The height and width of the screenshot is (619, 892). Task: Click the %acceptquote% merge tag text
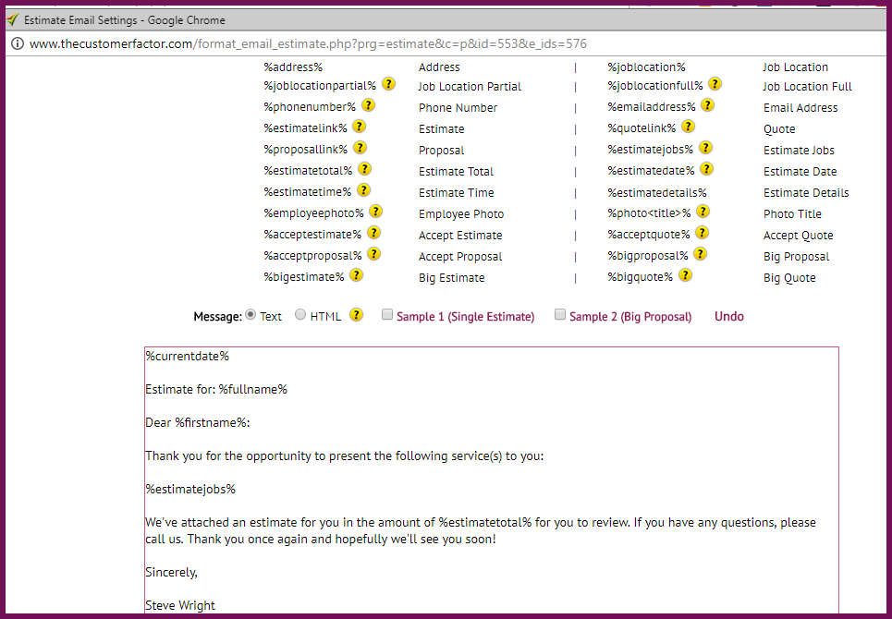pos(649,235)
